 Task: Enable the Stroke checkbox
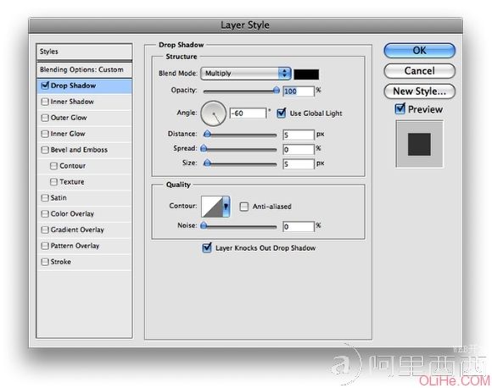pos(45,262)
